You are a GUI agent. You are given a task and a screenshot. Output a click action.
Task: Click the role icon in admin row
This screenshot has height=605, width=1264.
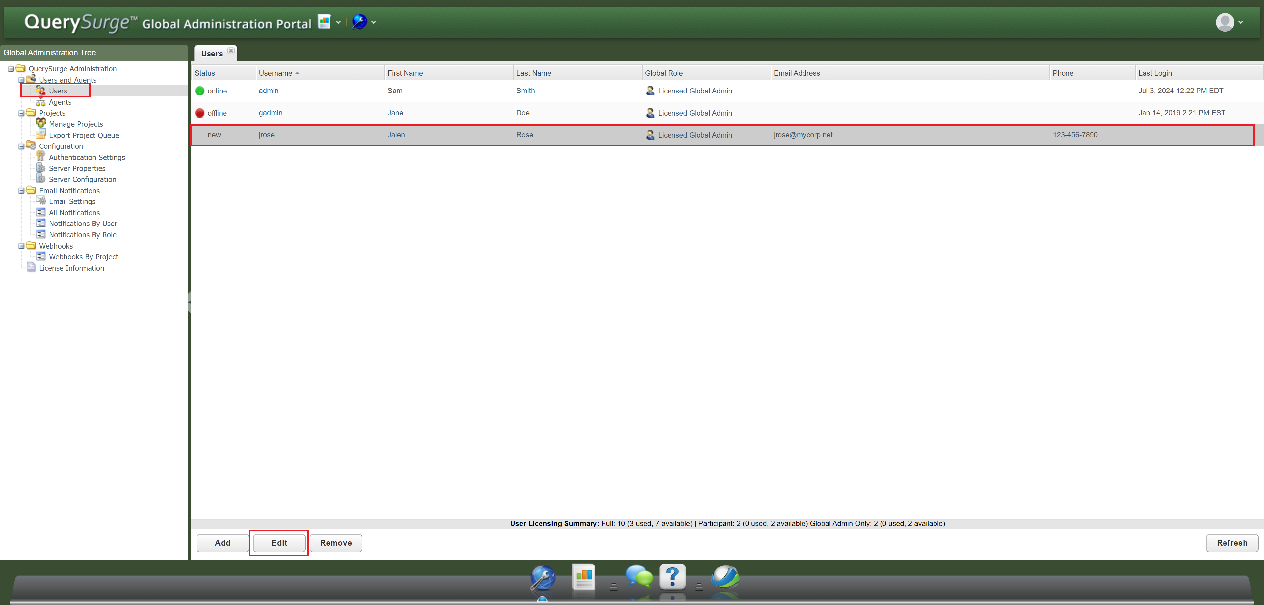650,91
